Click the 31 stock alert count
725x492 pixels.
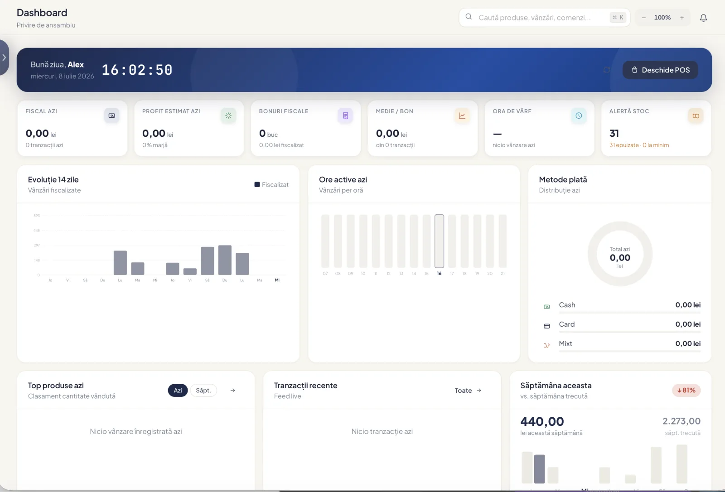pyautogui.click(x=614, y=133)
